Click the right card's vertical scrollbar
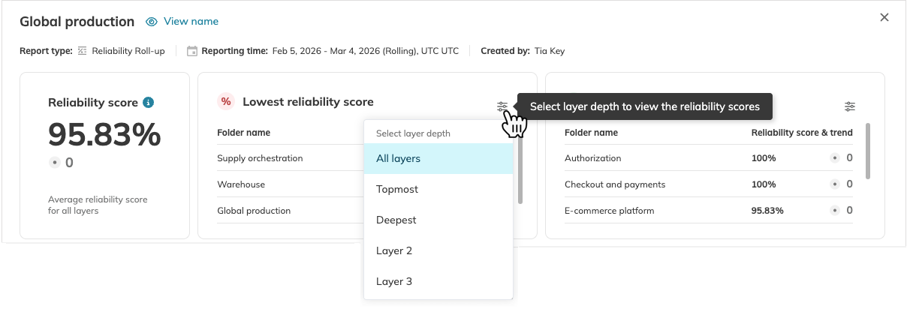Screen dimensions: 907x309 click(869, 151)
